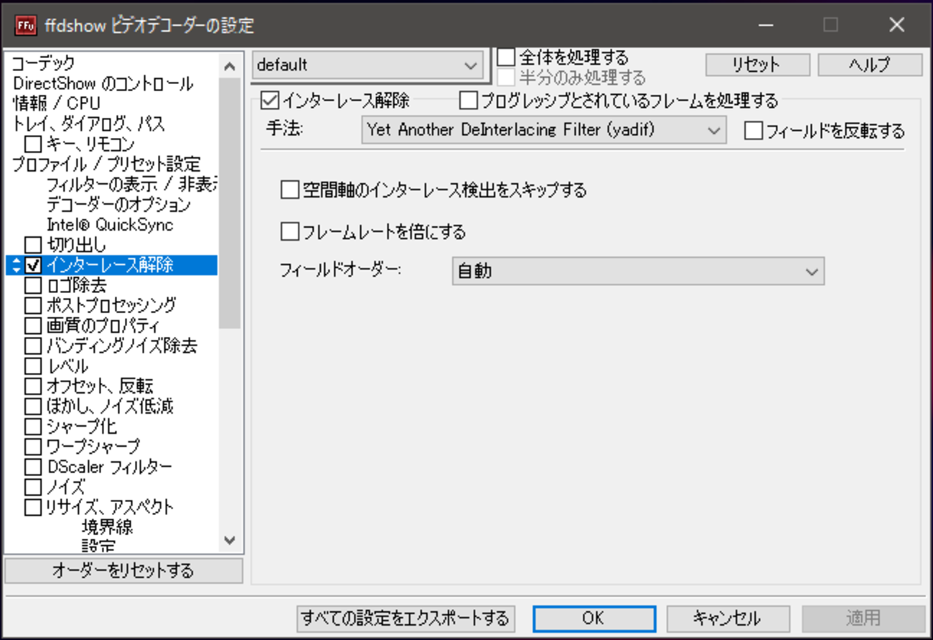Screen dimensions: 933x640
Task: Expand the フィールドオーダー dropdown set to 自動
Action: [638, 272]
